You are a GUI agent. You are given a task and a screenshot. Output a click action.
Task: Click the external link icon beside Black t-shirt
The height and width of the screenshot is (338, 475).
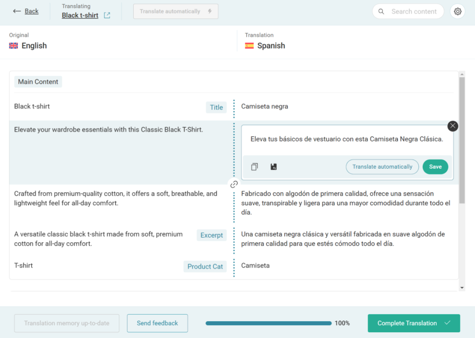pos(107,15)
